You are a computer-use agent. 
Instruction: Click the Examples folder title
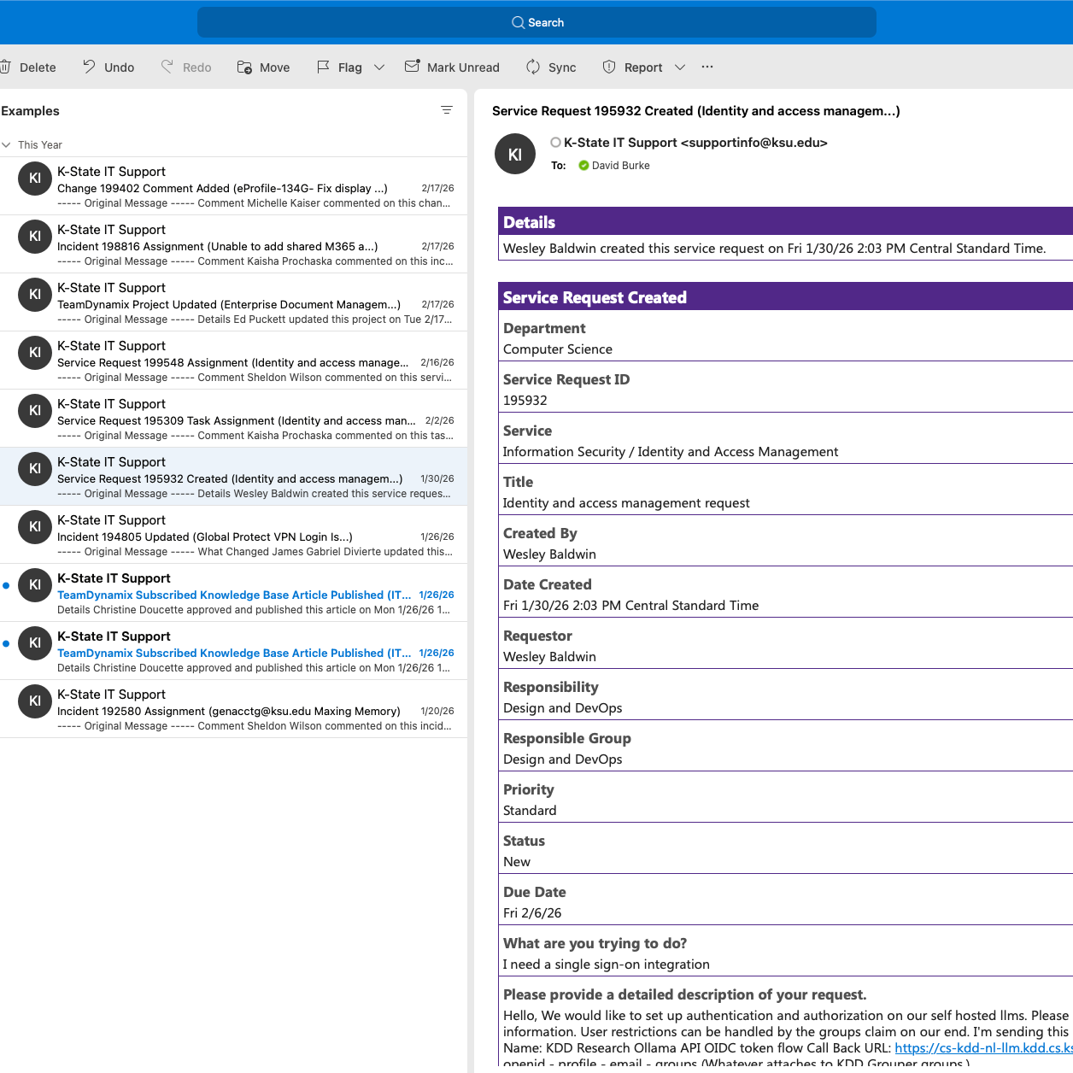coord(30,111)
